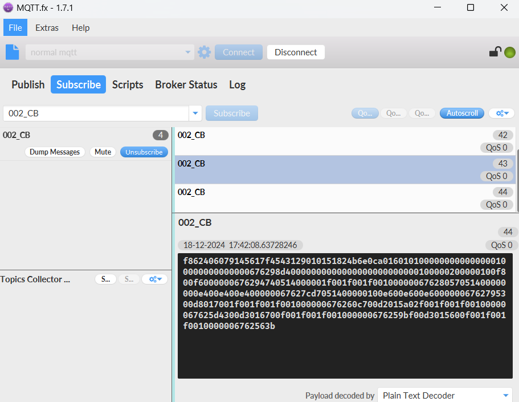The image size is (519, 402).
Task: Select highlighted message number 43
Action: [345, 170]
